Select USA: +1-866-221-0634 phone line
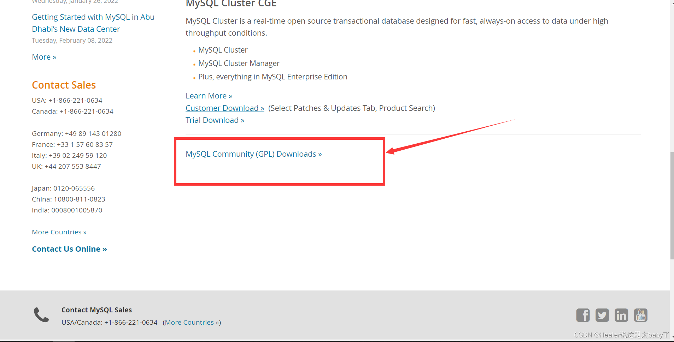Image resolution: width=674 pixels, height=342 pixels. [67, 100]
